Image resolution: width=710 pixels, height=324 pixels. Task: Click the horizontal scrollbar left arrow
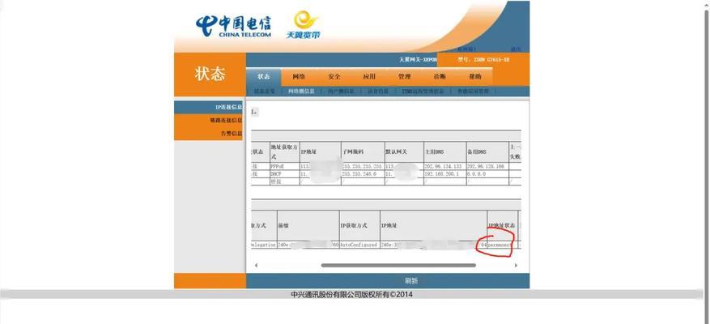coord(256,265)
